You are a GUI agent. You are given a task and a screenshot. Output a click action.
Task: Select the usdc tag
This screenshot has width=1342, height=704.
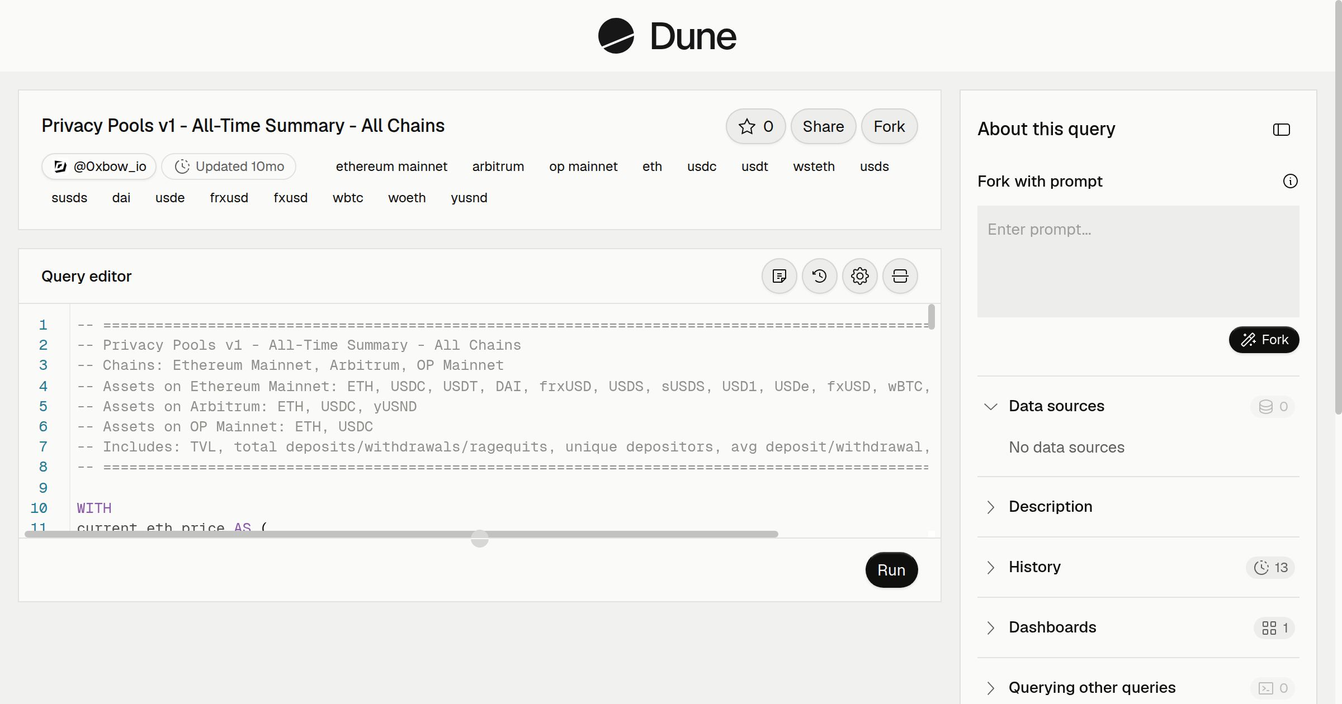click(702, 167)
